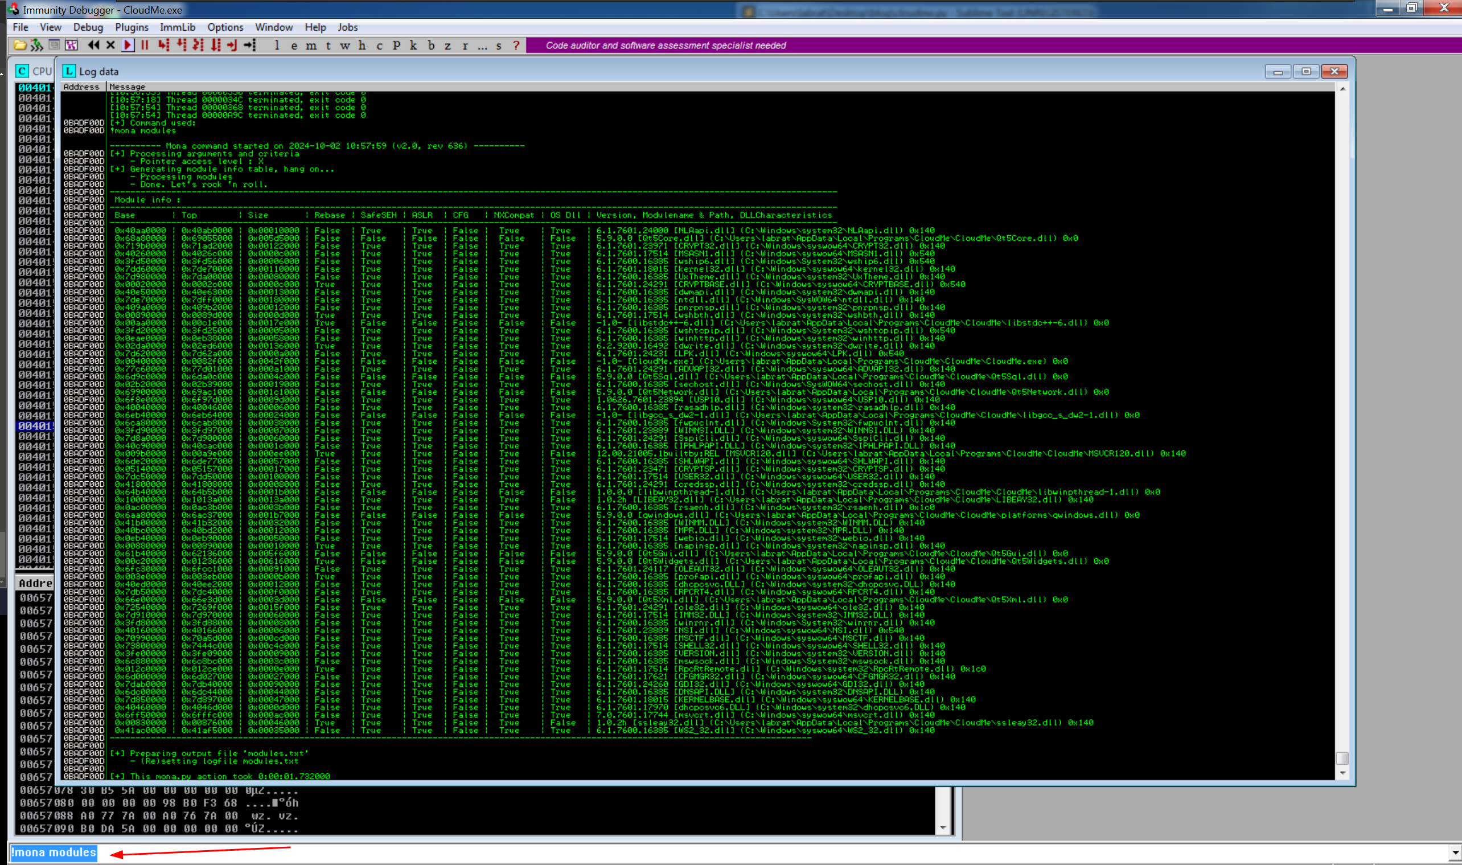Open the ImmLib menu
This screenshot has width=1462, height=865.
[x=177, y=27]
